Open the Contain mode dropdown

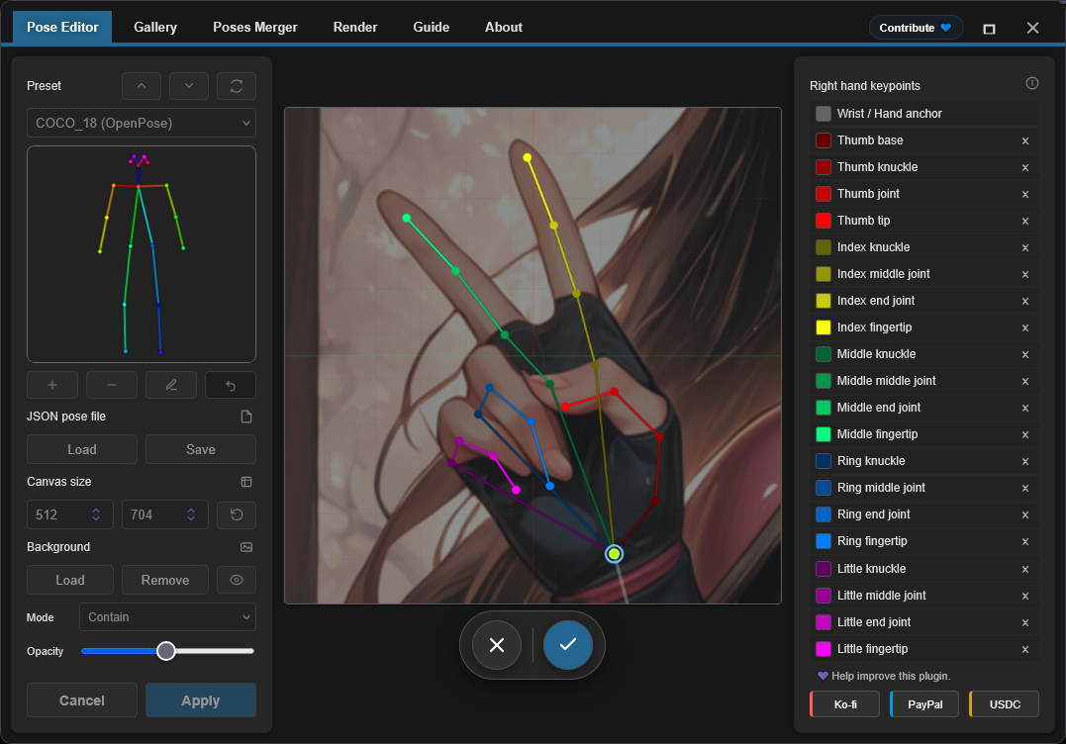pyautogui.click(x=168, y=617)
